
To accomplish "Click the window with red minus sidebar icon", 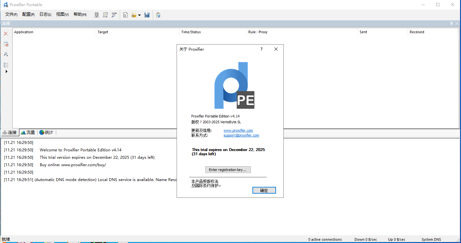I will pyautogui.click(x=6, y=44).
